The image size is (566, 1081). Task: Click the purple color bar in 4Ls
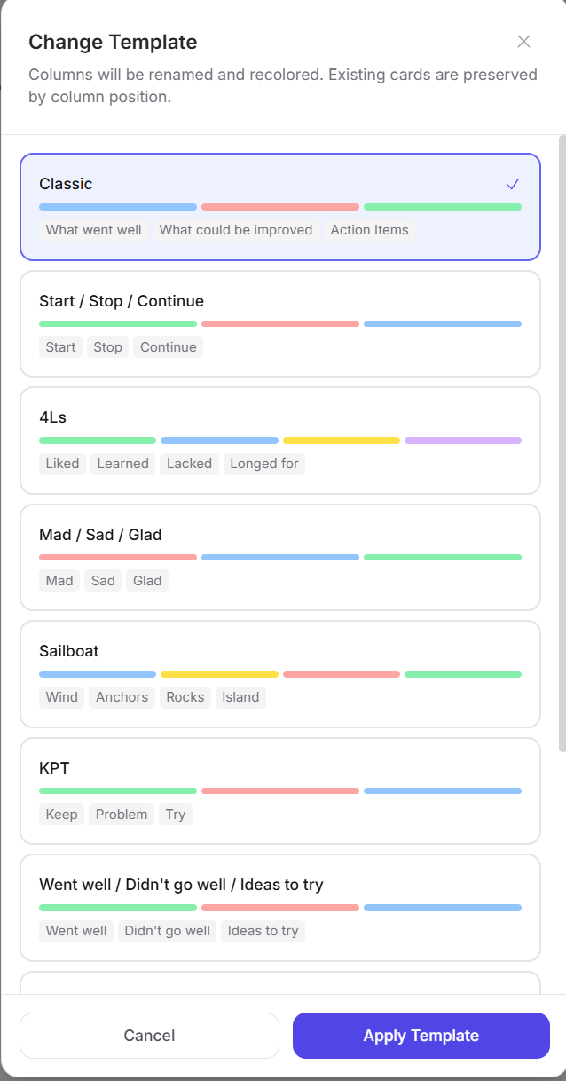pos(462,441)
